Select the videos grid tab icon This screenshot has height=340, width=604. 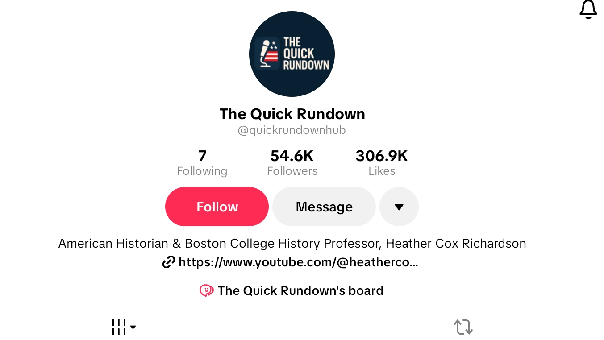coord(119,327)
